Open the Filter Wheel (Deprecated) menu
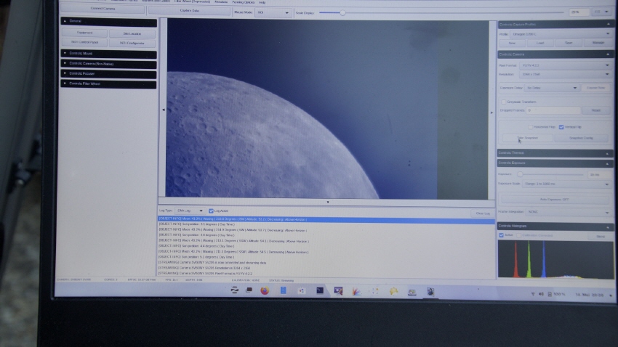This screenshot has height=347, width=618. pyautogui.click(x=192, y=1)
